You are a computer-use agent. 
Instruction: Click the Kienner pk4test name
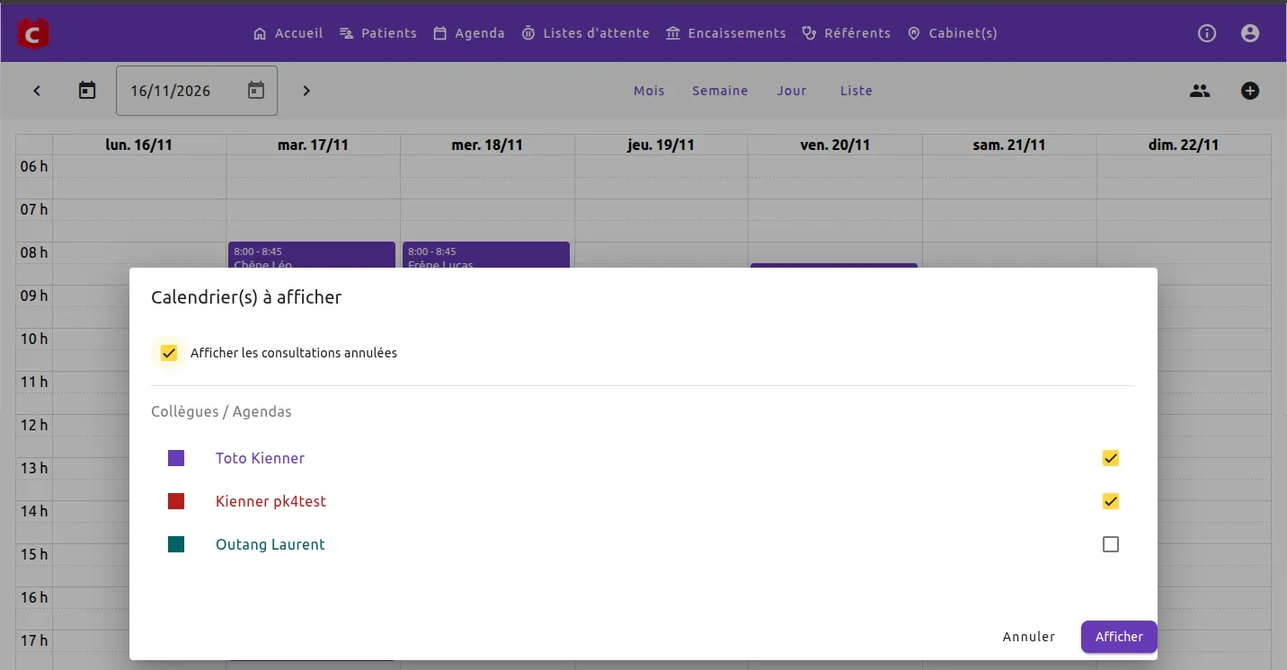pyautogui.click(x=271, y=501)
